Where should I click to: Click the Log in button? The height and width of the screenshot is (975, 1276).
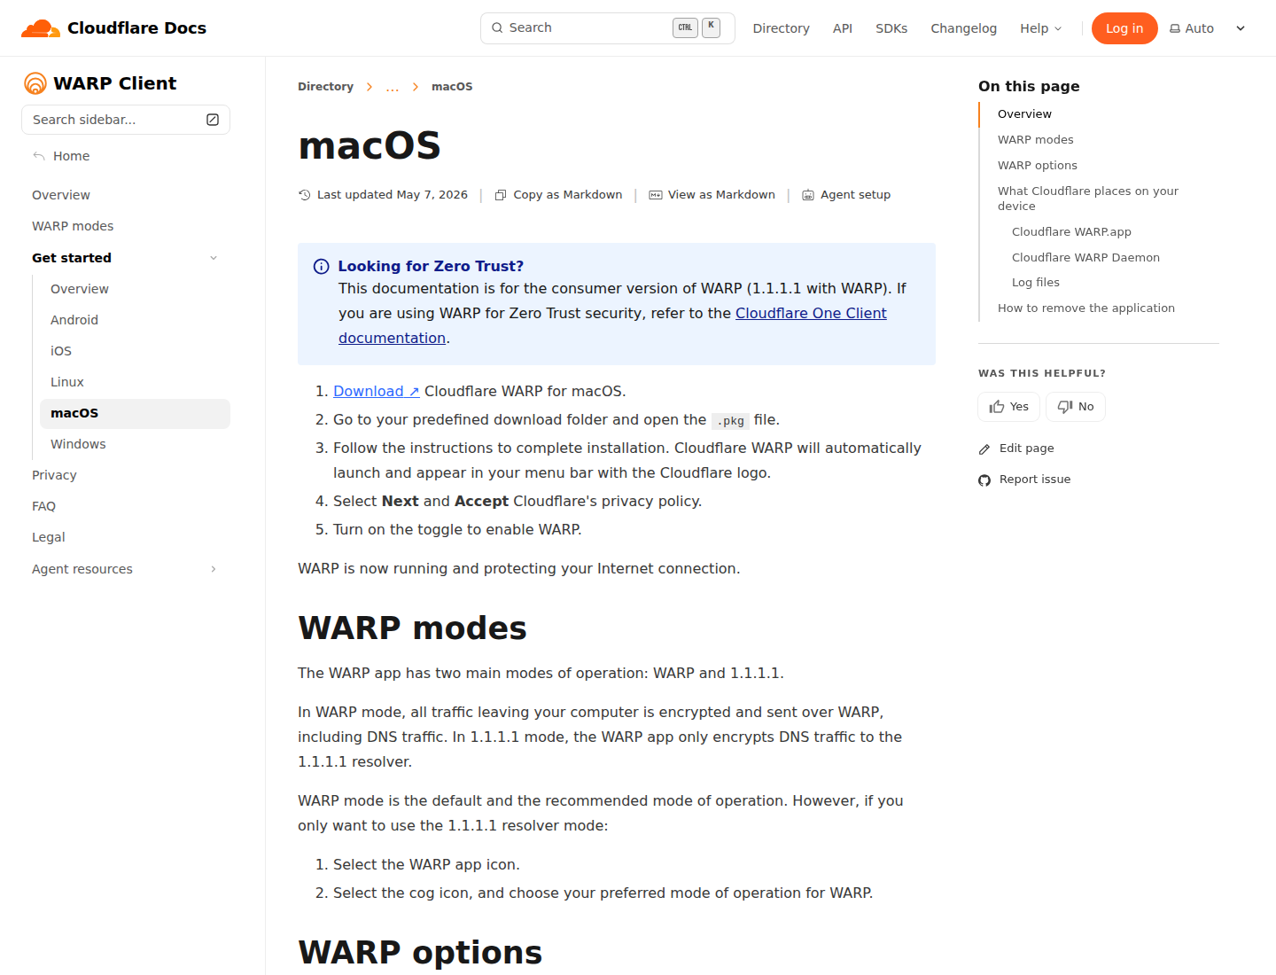[1124, 28]
